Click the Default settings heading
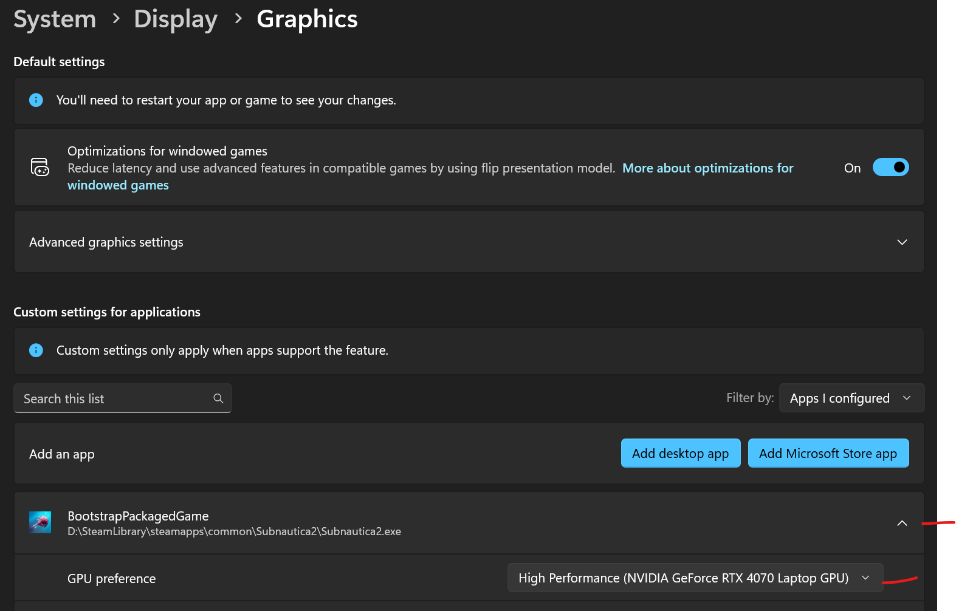 point(59,62)
